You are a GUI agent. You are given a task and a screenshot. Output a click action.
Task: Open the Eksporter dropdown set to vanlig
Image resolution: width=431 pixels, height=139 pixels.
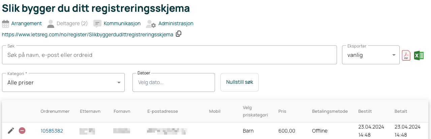click(371, 55)
